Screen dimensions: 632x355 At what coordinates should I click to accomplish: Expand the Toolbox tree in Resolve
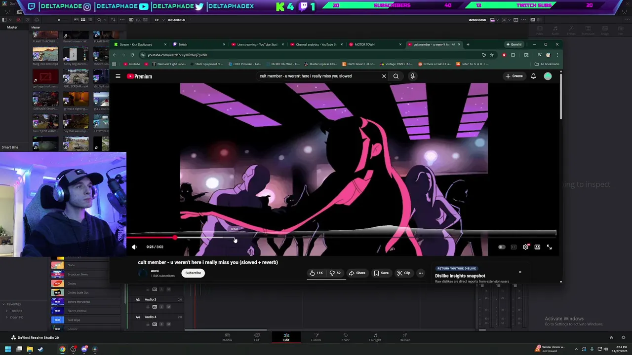click(6, 311)
